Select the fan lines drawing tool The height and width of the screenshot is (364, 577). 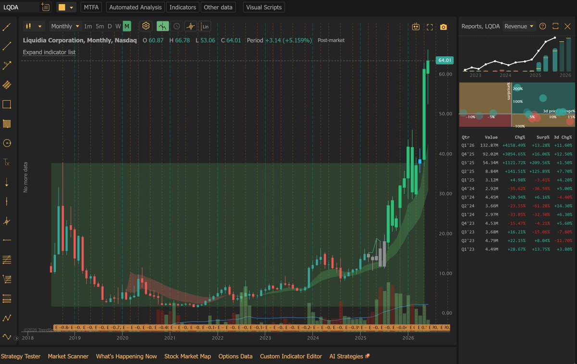[7, 279]
